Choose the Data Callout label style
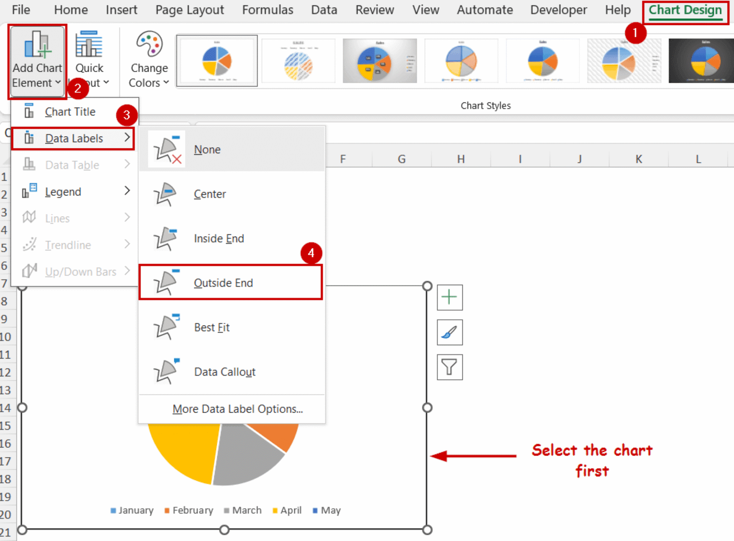This screenshot has width=734, height=541. (224, 372)
